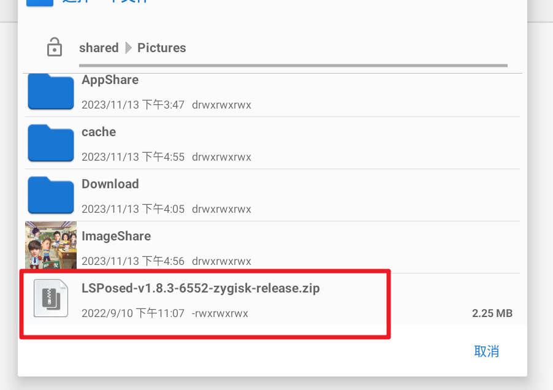Open the cache folder by its name

tap(99, 132)
